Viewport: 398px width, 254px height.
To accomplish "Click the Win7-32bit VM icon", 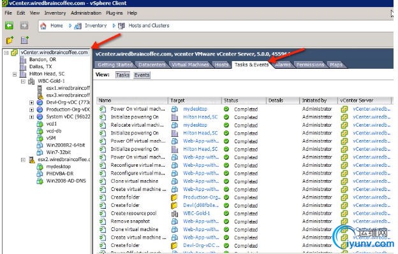I will pos(40,152).
